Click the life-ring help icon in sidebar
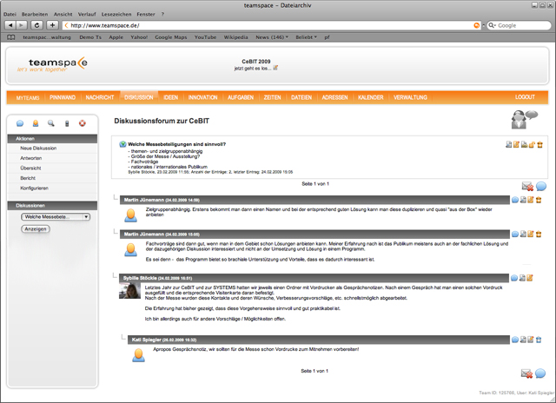The width and height of the screenshot is (556, 403). 83,123
